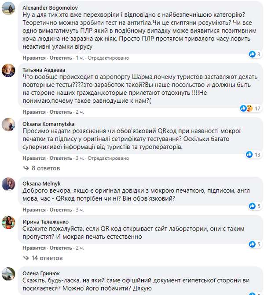
Task: Open Олена Гринюк's avatar image
Action: pos(9,273)
